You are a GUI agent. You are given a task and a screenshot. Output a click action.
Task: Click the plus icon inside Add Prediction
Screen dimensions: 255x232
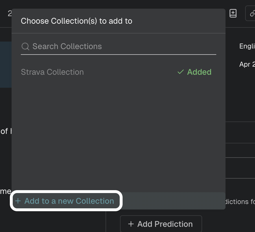click(x=131, y=224)
